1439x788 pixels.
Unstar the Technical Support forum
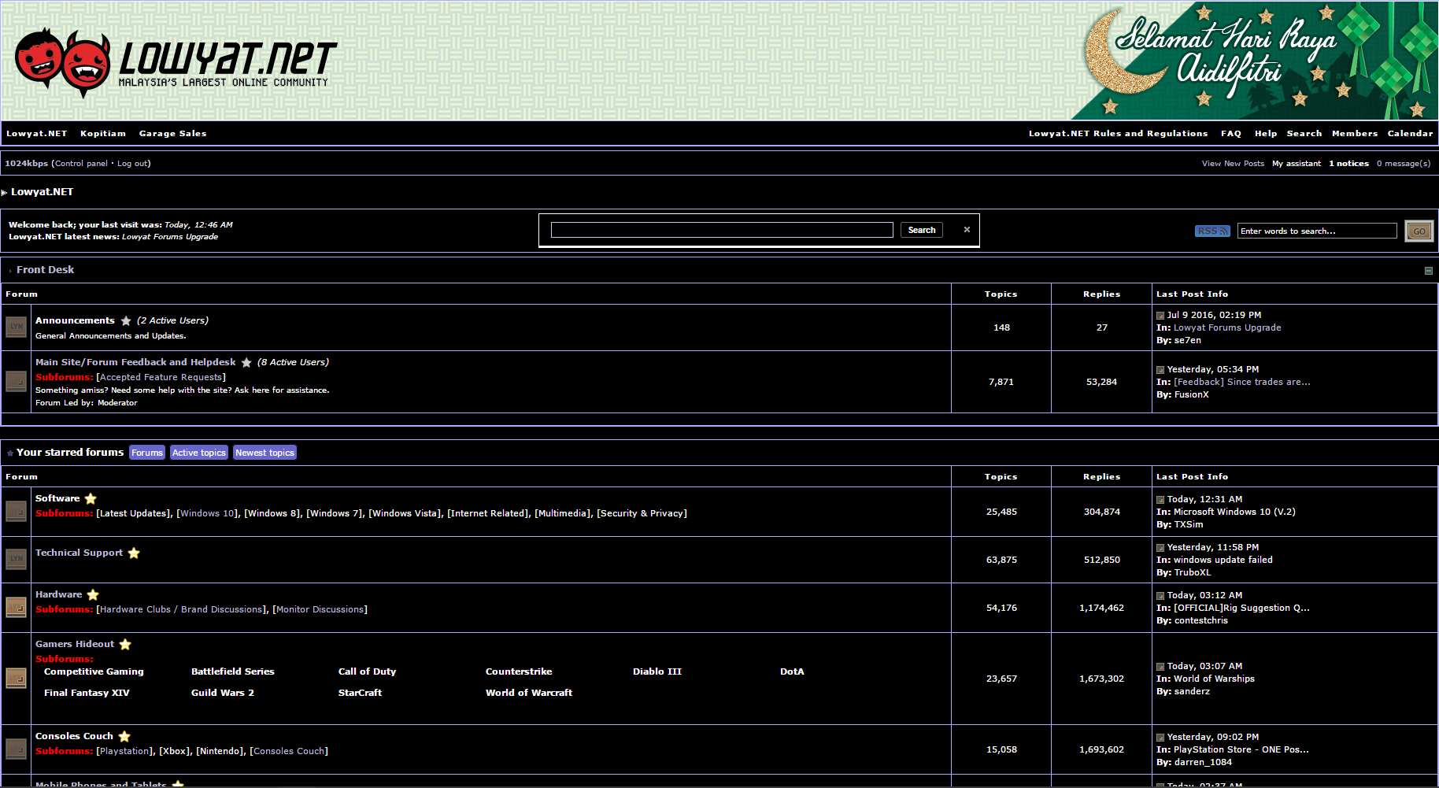point(134,553)
